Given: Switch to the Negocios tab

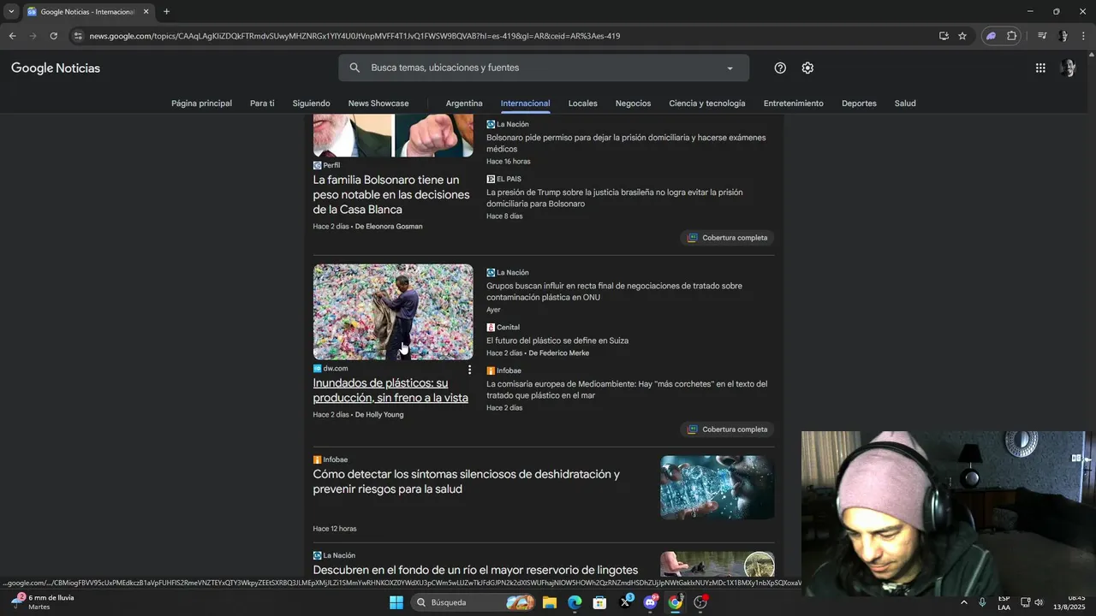Looking at the screenshot, I should tap(633, 104).
